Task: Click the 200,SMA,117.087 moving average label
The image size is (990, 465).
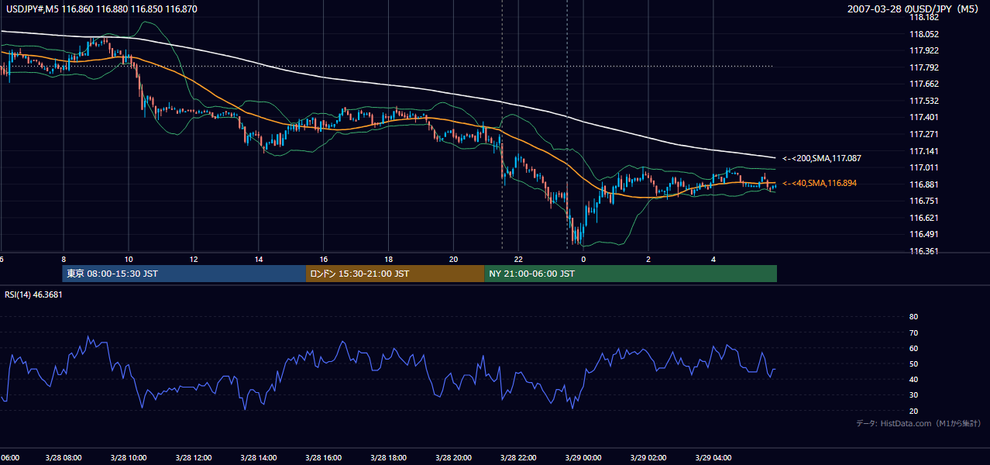Action: point(822,158)
